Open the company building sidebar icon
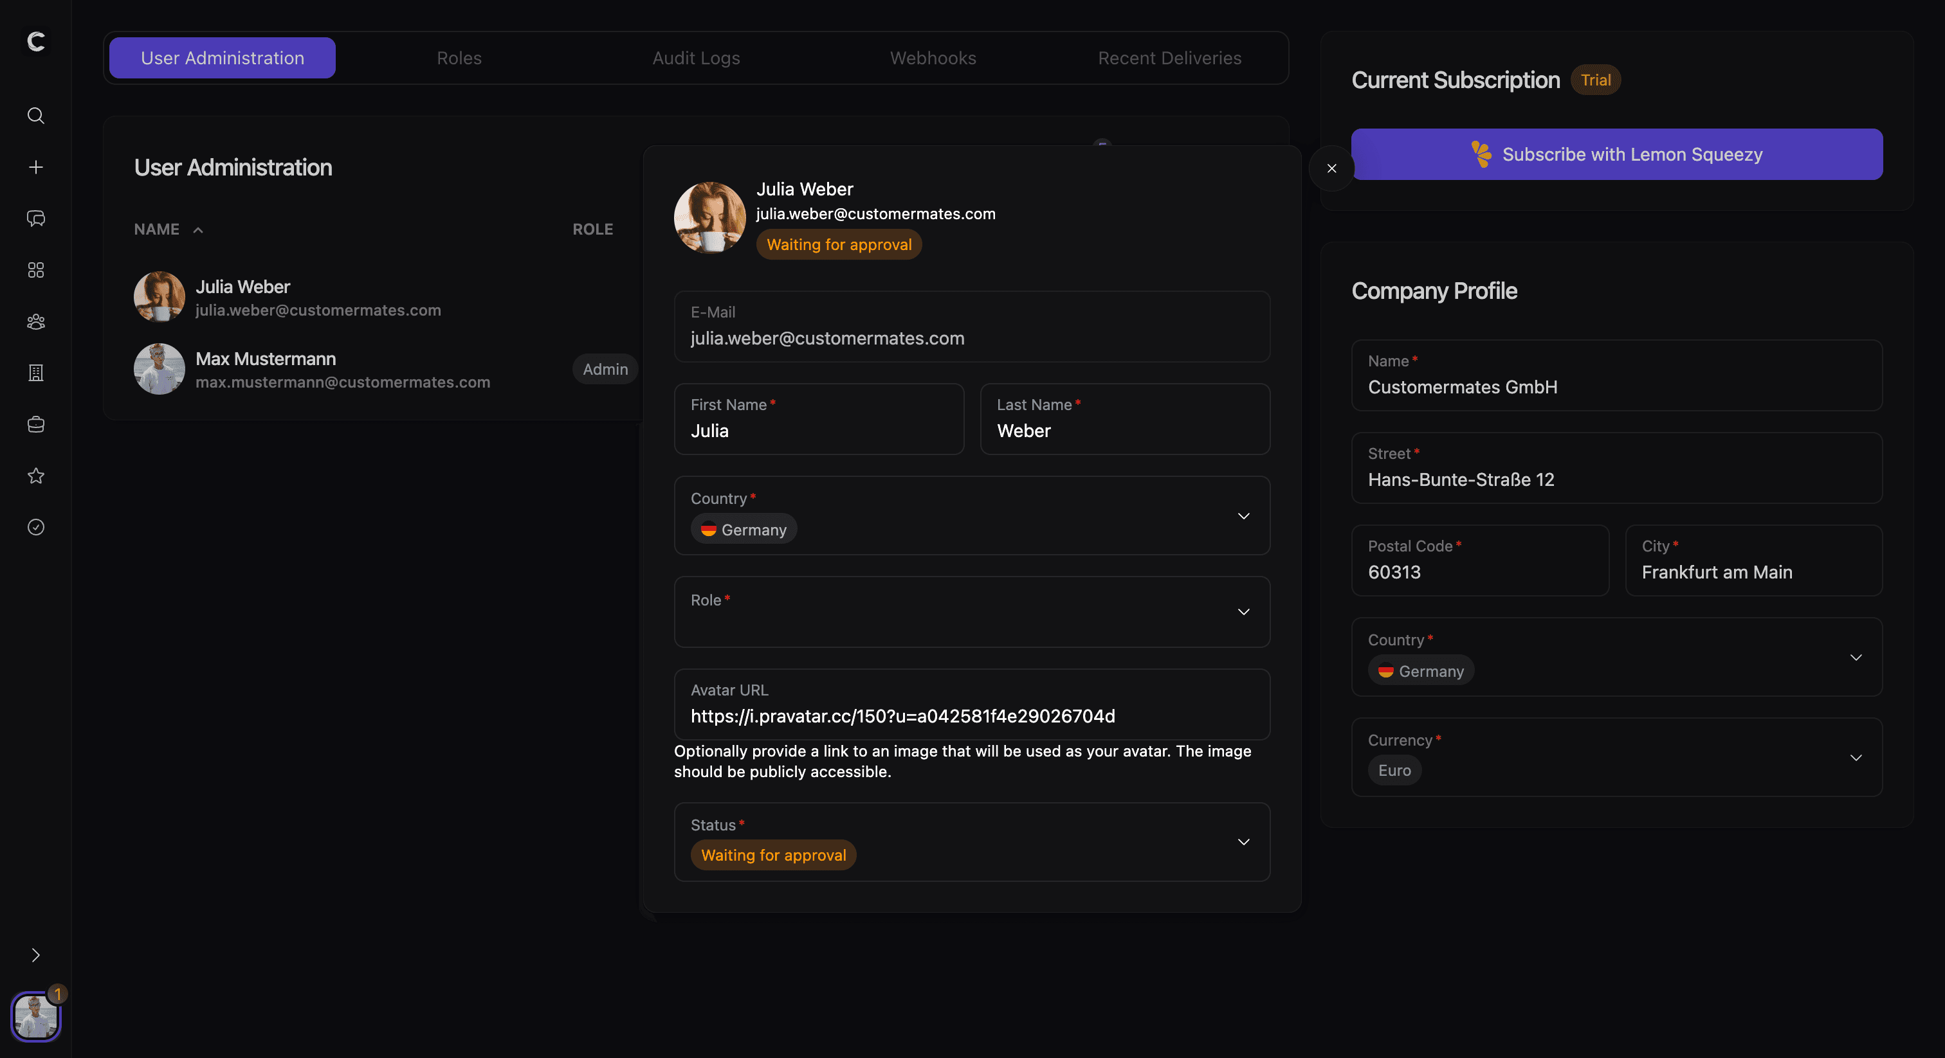 [35, 373]
